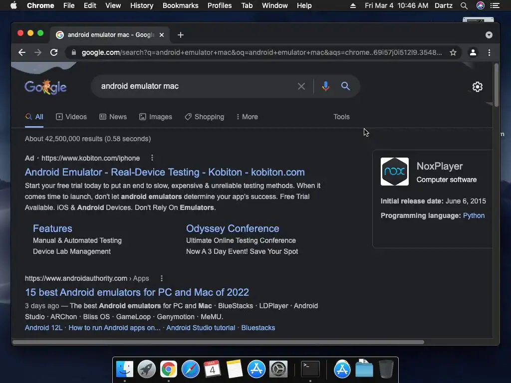Click inside the android emulator mac search field

point(196,86)
